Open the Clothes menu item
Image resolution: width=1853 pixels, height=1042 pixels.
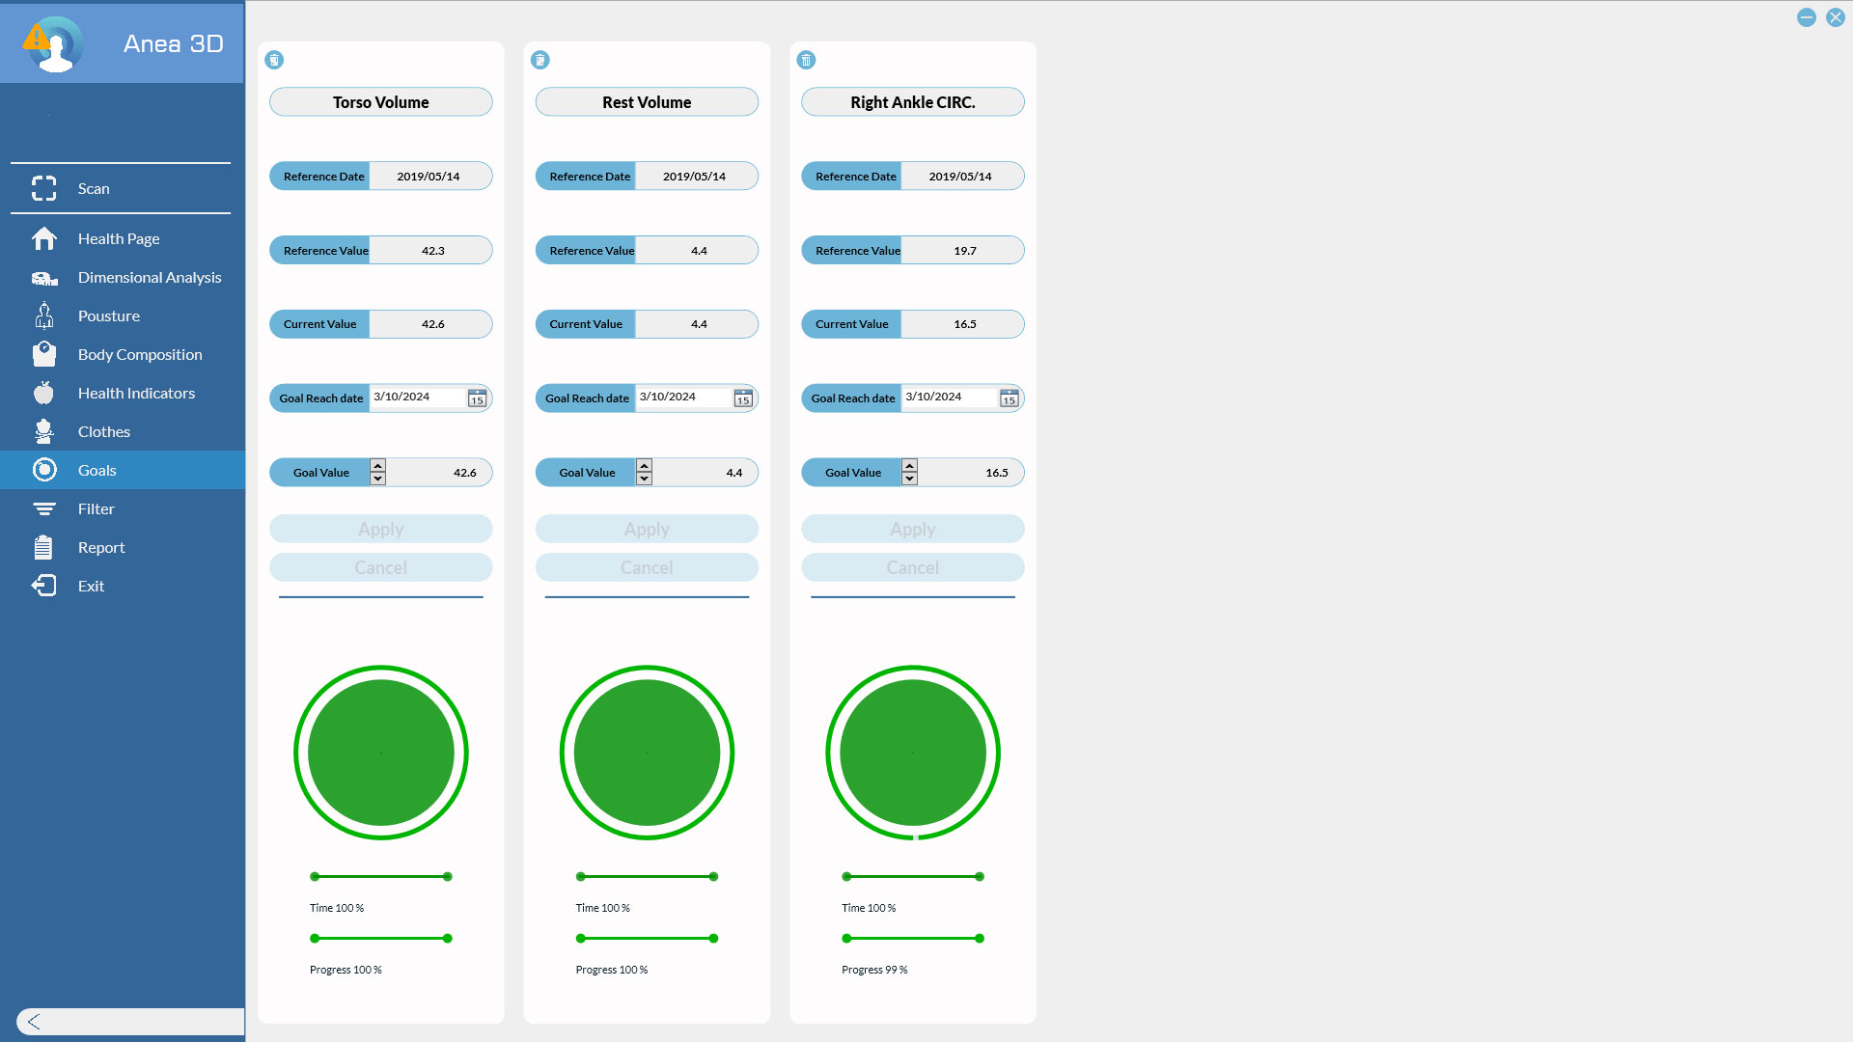(x=104, y=431)
